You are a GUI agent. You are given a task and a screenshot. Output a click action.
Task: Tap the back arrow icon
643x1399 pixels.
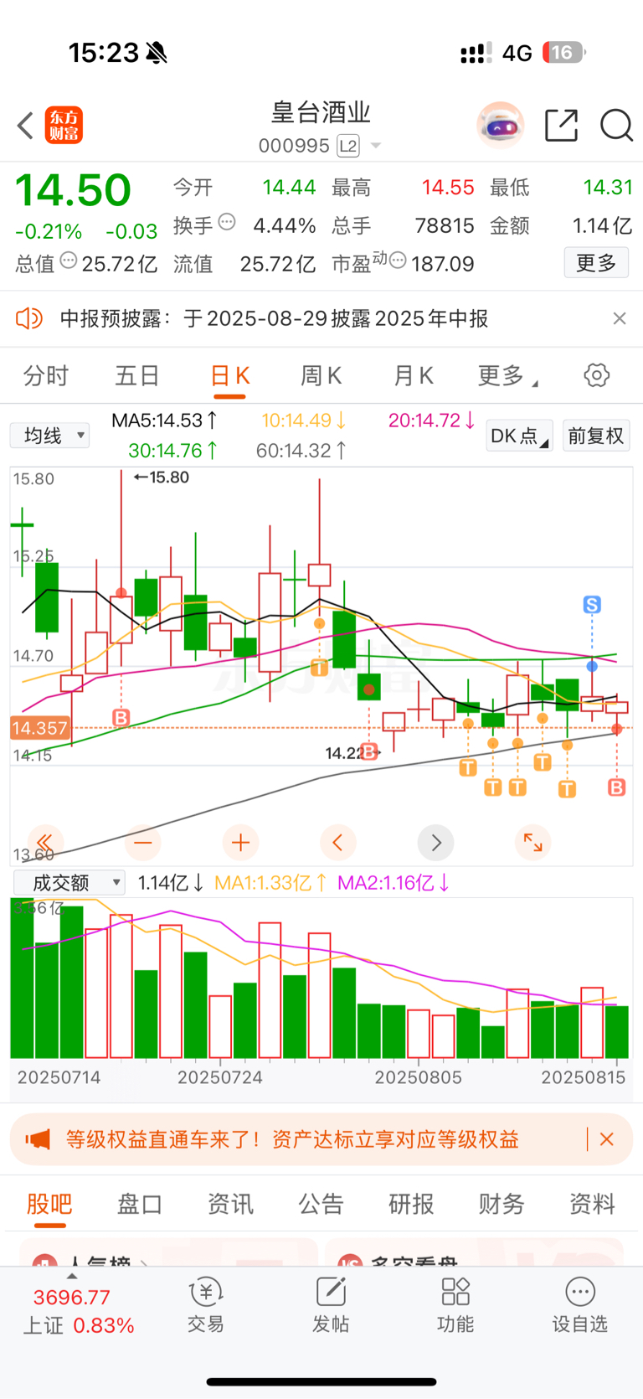tap(25, 126)
